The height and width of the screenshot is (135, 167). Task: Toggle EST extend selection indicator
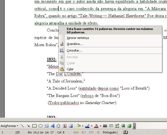click(91, 132)
